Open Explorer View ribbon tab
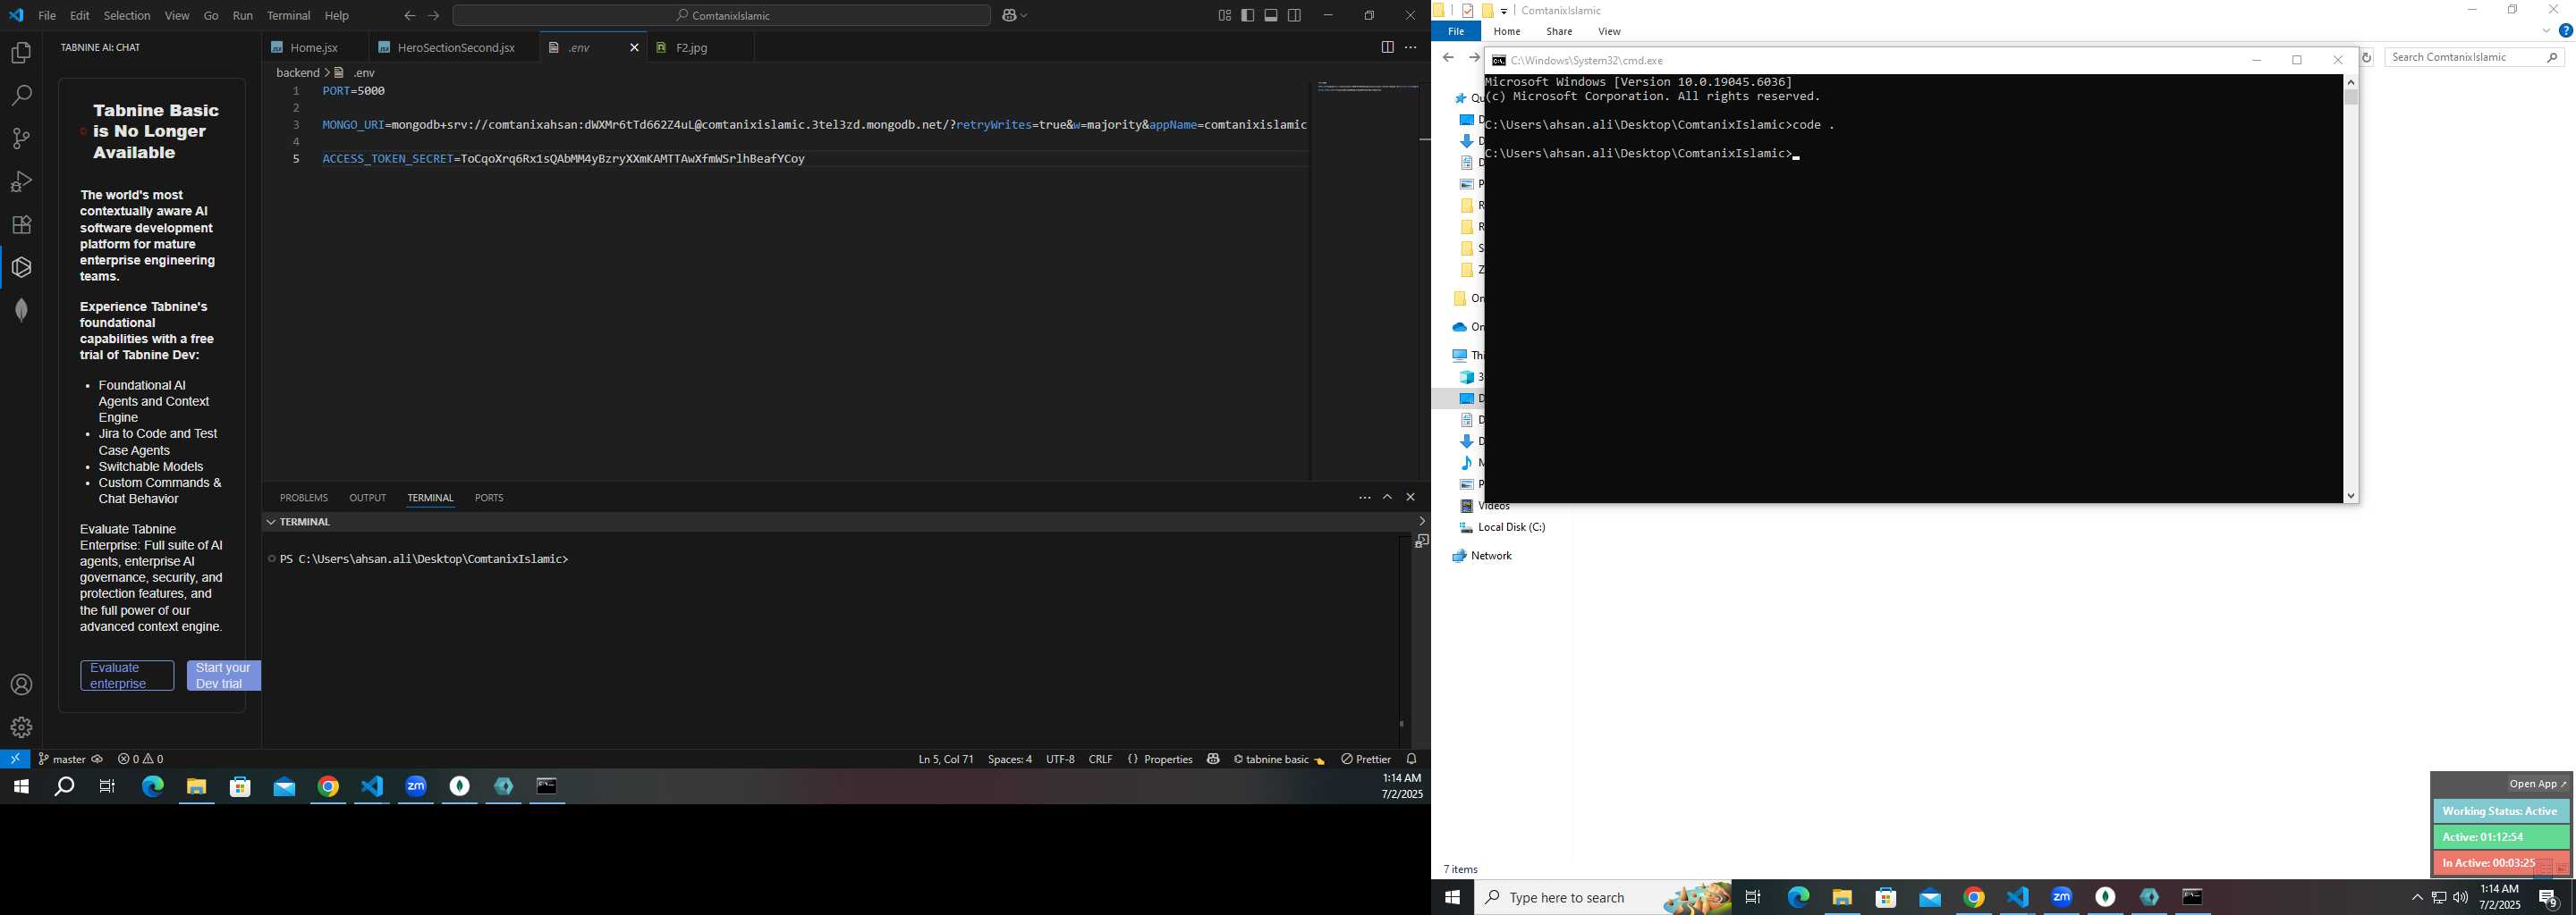This screenshot has height=915, width=2576. 1609,32
